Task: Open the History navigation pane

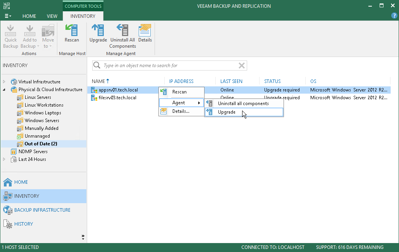Action: [44, 224]
